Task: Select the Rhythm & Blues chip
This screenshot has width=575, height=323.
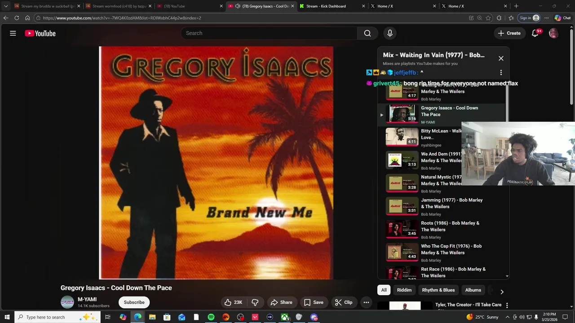Action: [438, 290]
